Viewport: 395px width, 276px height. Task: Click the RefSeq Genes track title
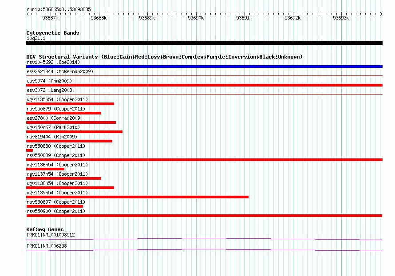pyautogui.click(x=45, y=229)
